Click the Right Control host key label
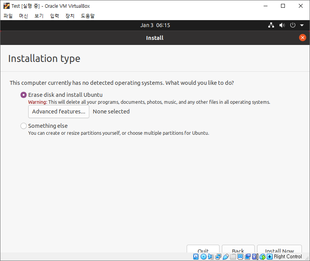This screenshot has width=310, height=261. [x=288, y=257]
